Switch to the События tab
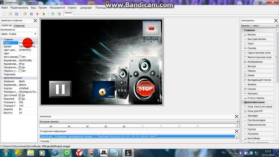Viewport: 279px width, 157px height. (x=19, y=26)
